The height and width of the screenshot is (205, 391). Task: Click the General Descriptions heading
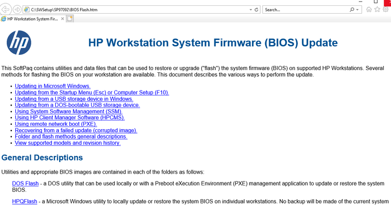point(42,158)
